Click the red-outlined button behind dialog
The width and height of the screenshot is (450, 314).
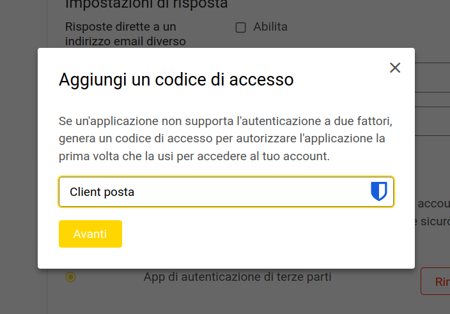(436, 281)
